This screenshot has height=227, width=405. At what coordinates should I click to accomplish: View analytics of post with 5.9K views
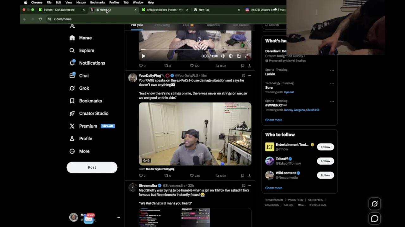(221, 176)
